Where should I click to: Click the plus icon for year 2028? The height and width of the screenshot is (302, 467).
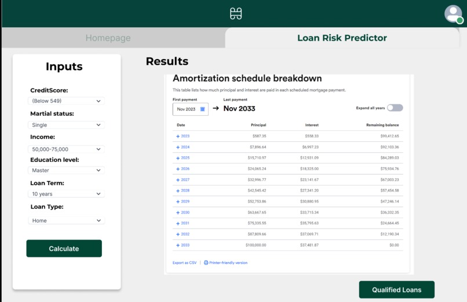click(x=178, y=191)
